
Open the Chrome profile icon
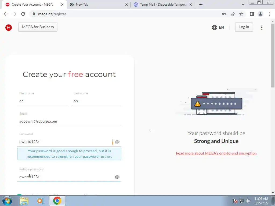[260, 14]
